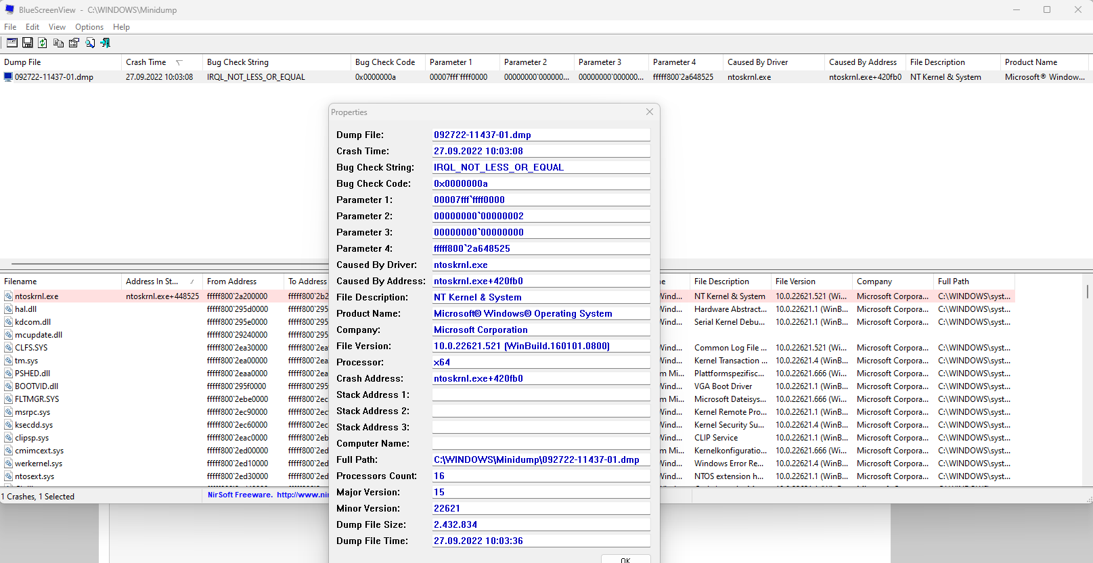
Task: Click the Product Name column header
Action: click(x=1044, y=62)
